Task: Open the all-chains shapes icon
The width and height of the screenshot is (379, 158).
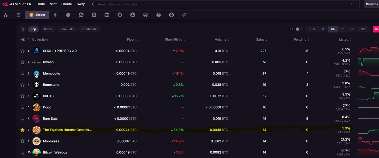Action: click(x=6, y=15)
